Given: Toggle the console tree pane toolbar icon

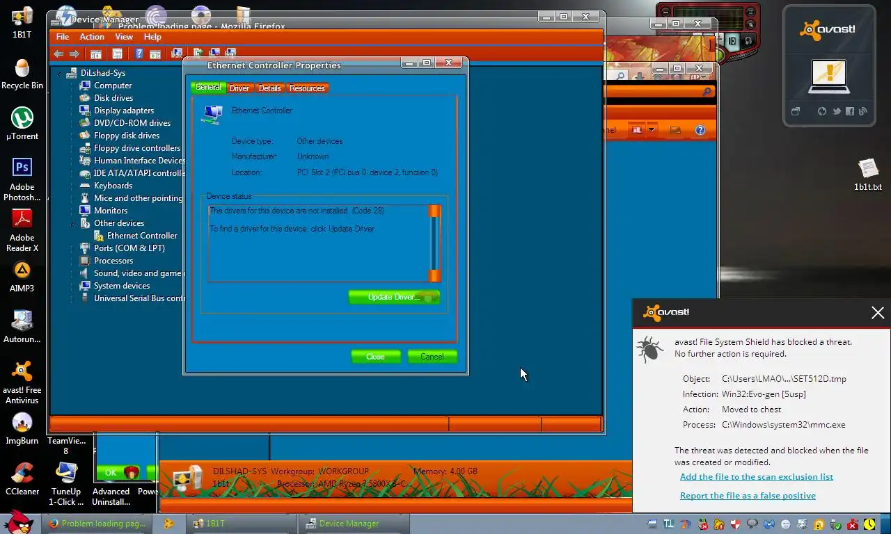Looking at the screenshot, I should click(96, 54).
